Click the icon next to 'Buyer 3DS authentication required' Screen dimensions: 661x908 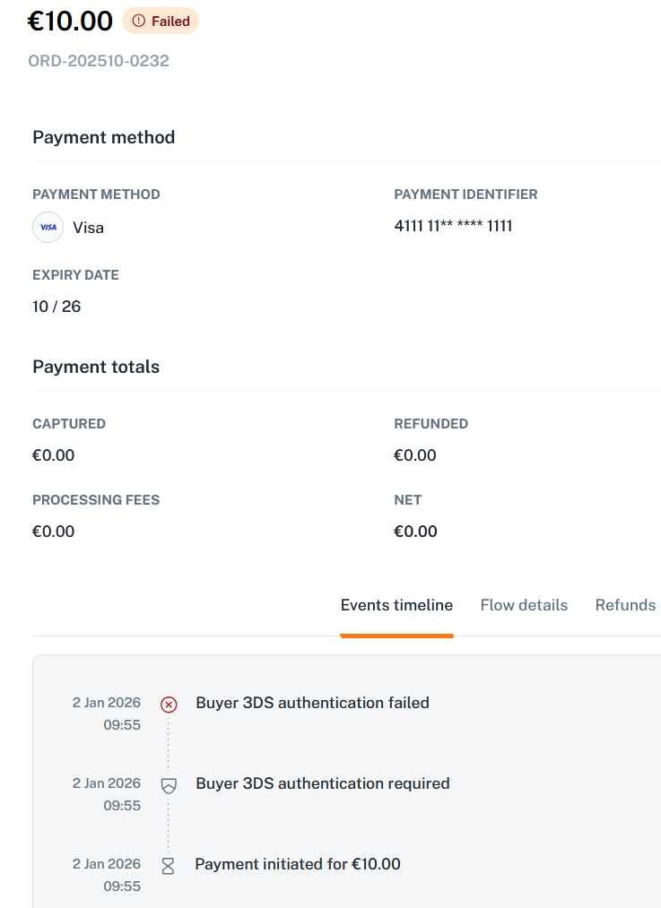tap(169, 784)
